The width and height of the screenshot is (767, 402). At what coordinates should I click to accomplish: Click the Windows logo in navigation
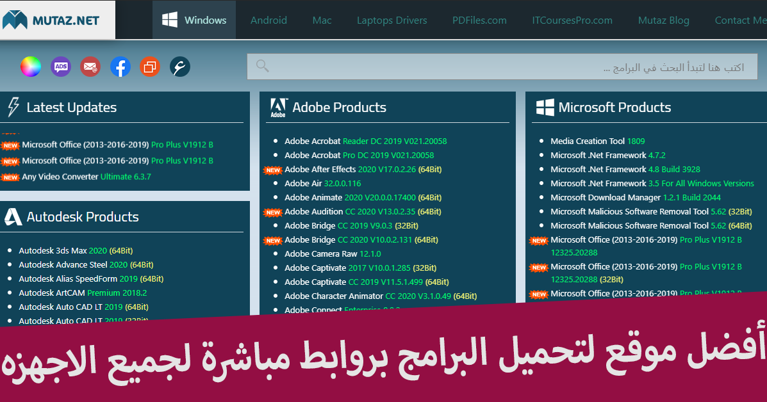170,20
